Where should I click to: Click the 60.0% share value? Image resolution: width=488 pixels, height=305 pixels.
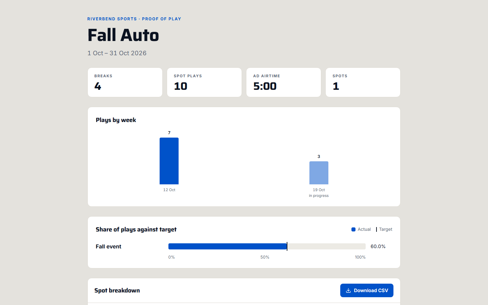point(378,246)
